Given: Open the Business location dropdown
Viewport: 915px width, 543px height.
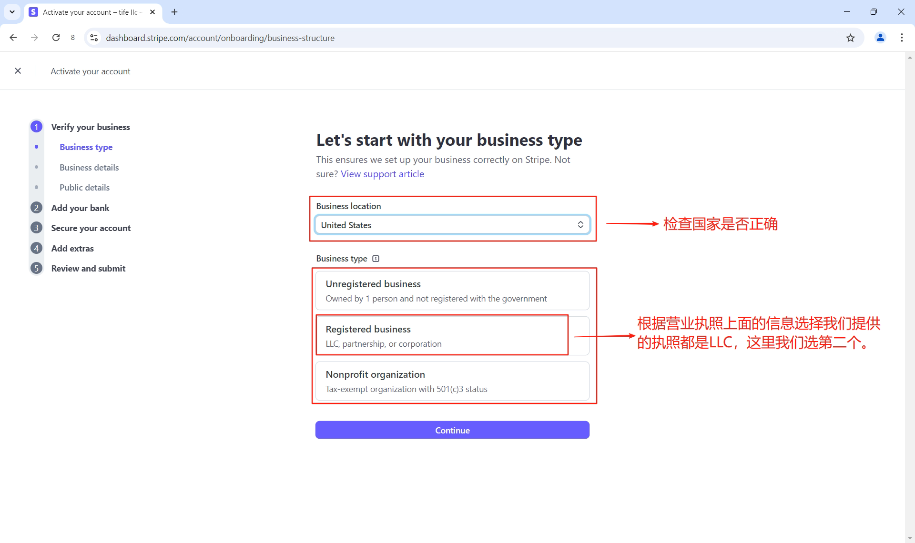Looking at the screenshot, I should pyautogui.click(x=452, y=224).
